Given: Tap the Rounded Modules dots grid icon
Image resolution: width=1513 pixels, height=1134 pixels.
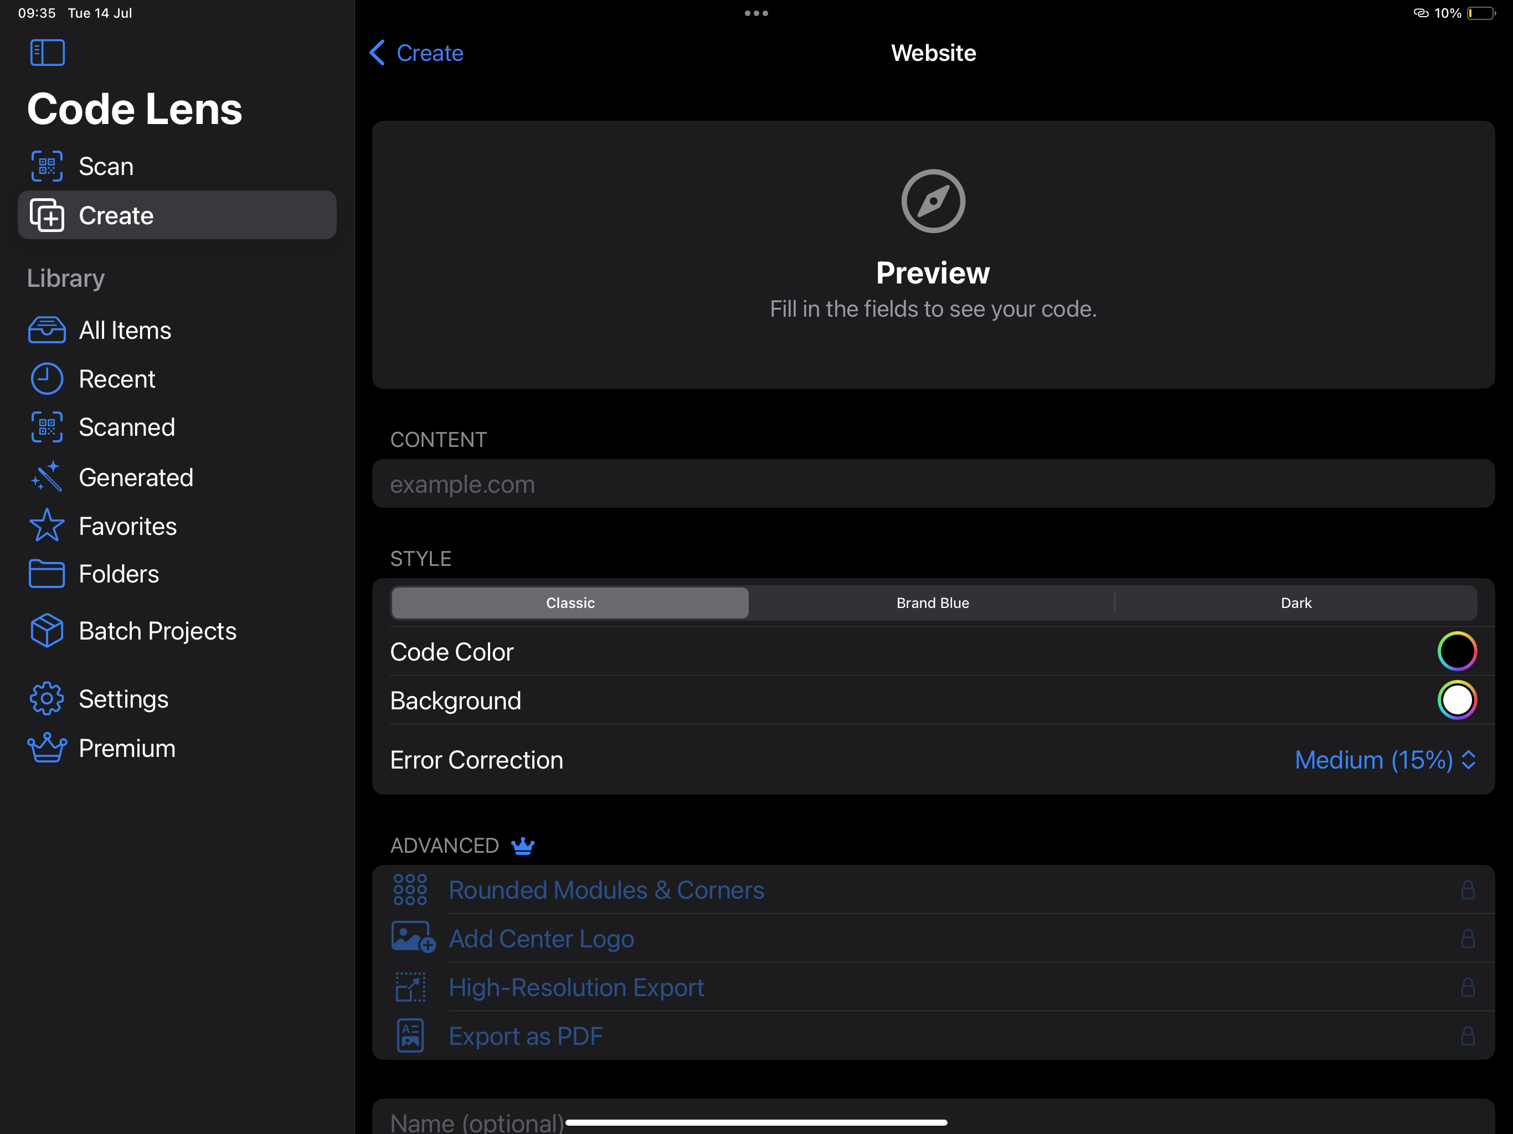Looking at the screenshot, I should [410, 889].
